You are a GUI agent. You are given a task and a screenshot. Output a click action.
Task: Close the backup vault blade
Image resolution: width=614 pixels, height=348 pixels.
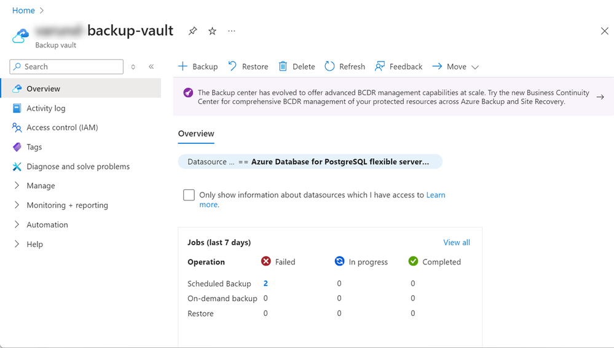pos(604,31)
